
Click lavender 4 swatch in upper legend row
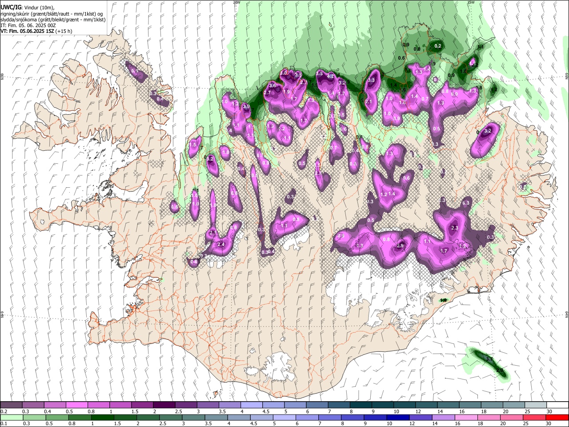(x=251, y=405)
